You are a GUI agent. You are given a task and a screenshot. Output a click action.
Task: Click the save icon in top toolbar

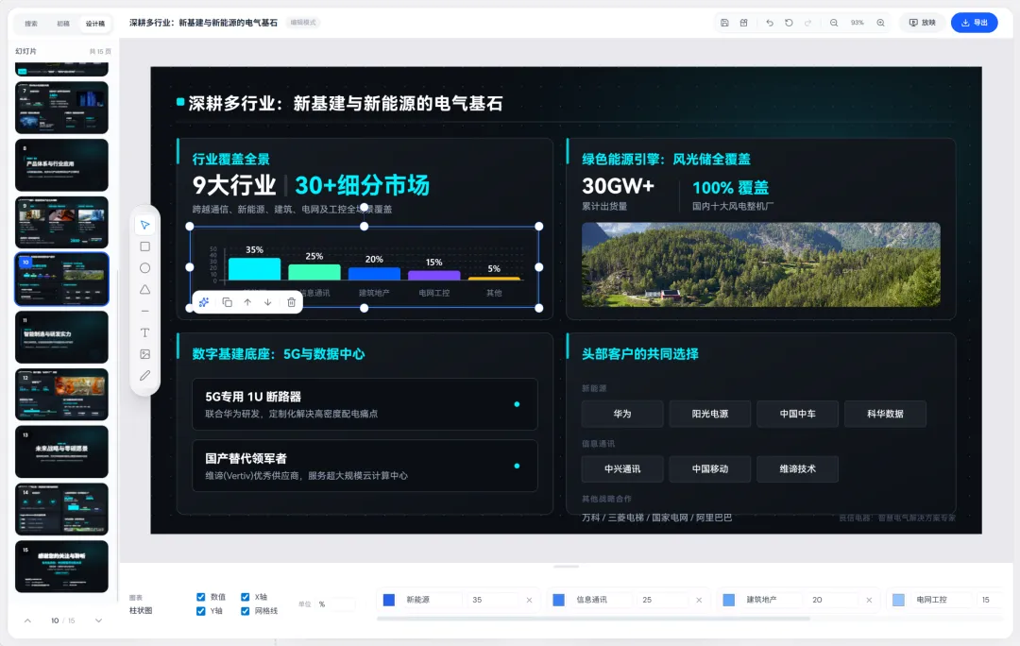coord(724,23)
